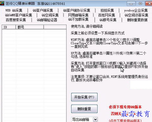Select the QQ客户端协议采集 tab
The height and width of the screenshot is (122, 152).
77,10
